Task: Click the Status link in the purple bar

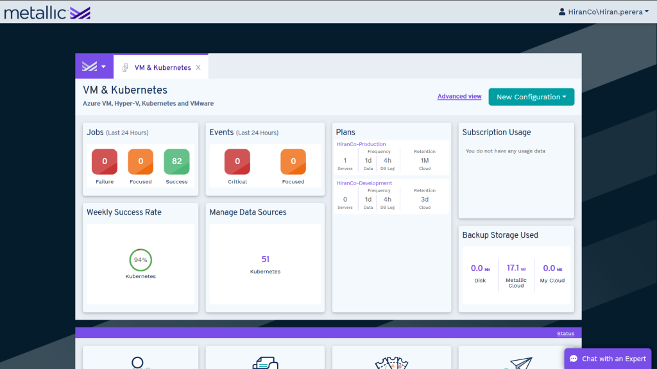Action: pos(566,333)
